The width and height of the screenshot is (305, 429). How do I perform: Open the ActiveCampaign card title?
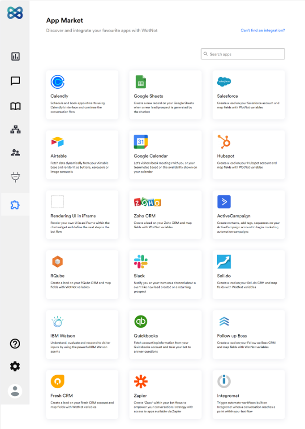[x=234, y=216]
